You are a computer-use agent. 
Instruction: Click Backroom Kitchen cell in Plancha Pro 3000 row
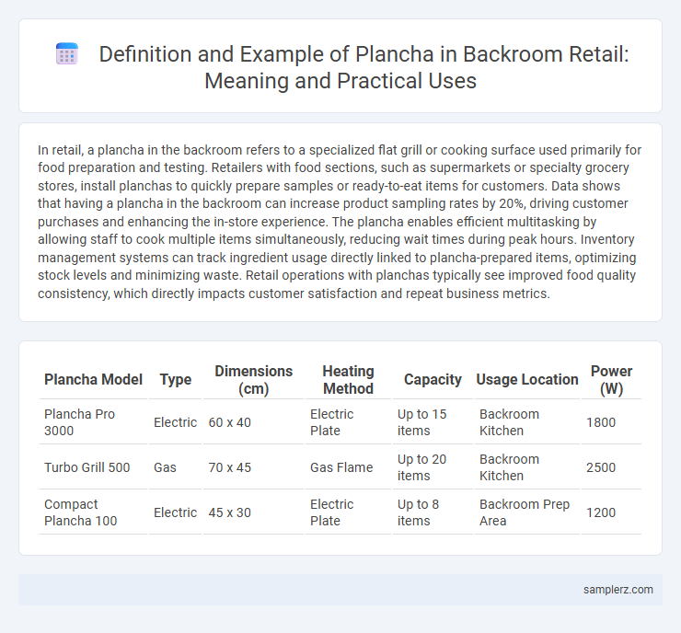coord(527,422)
